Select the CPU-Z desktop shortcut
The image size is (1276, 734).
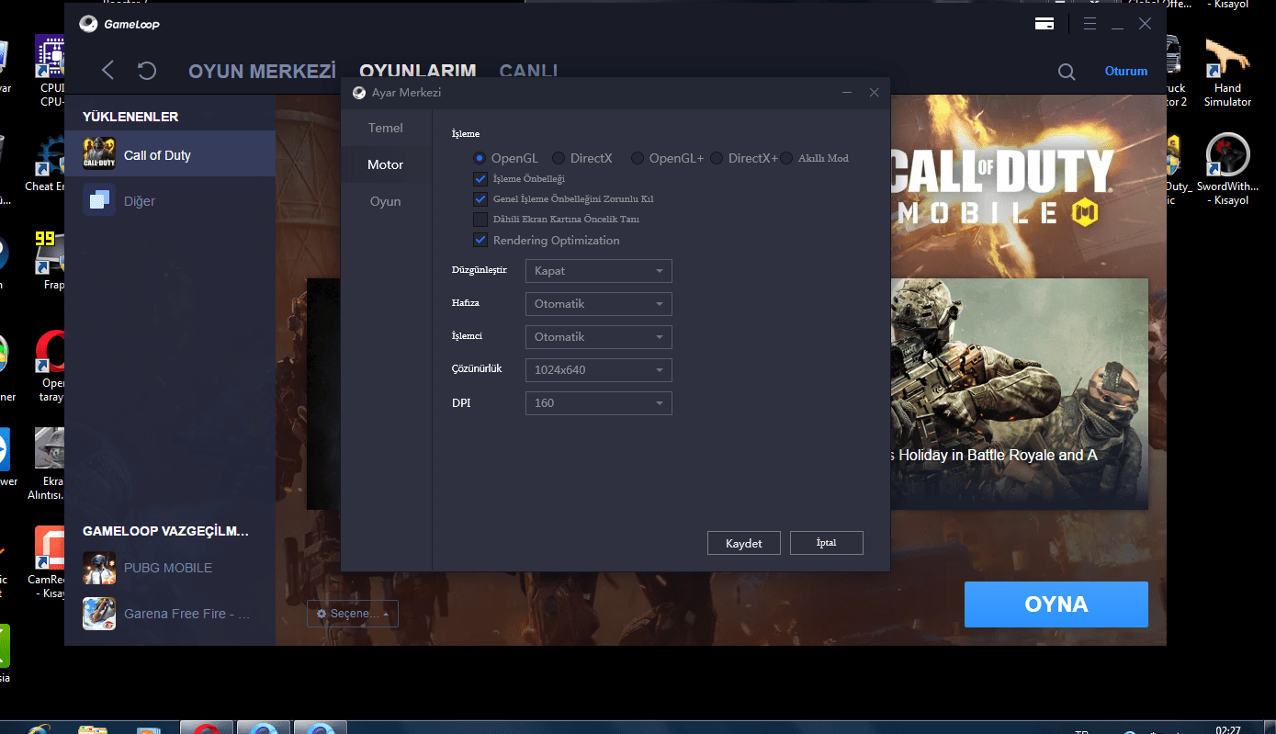tap(51, 73)
